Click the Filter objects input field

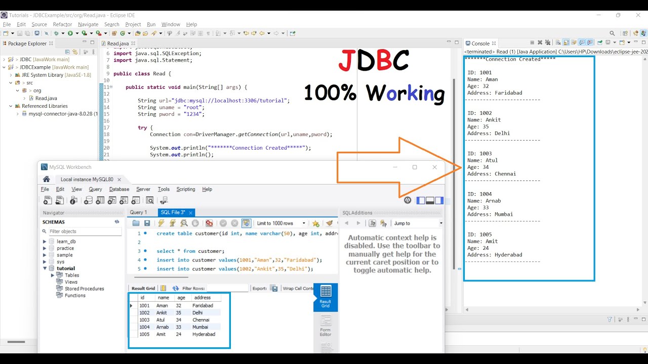pyautogui.click(x=85, y=231)
